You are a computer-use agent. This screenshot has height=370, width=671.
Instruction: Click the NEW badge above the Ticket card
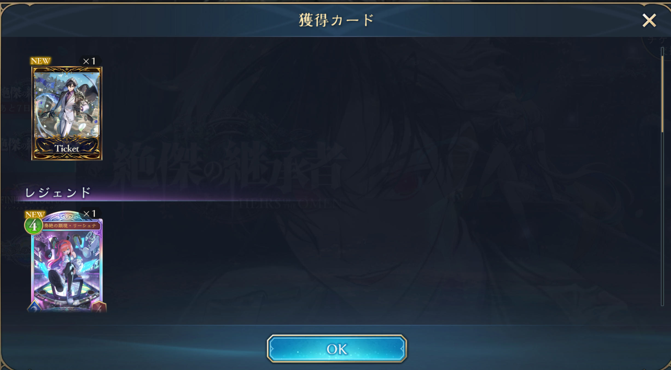(40, 61)
